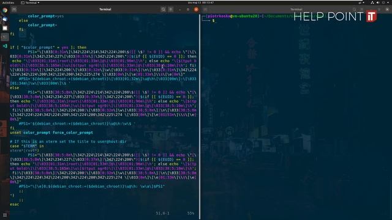Image resolution: width=392 pixels, height=220 pixels.
Task: Click the 'piotrkoska' username in right prompt
Action: [x=219, y=16]
